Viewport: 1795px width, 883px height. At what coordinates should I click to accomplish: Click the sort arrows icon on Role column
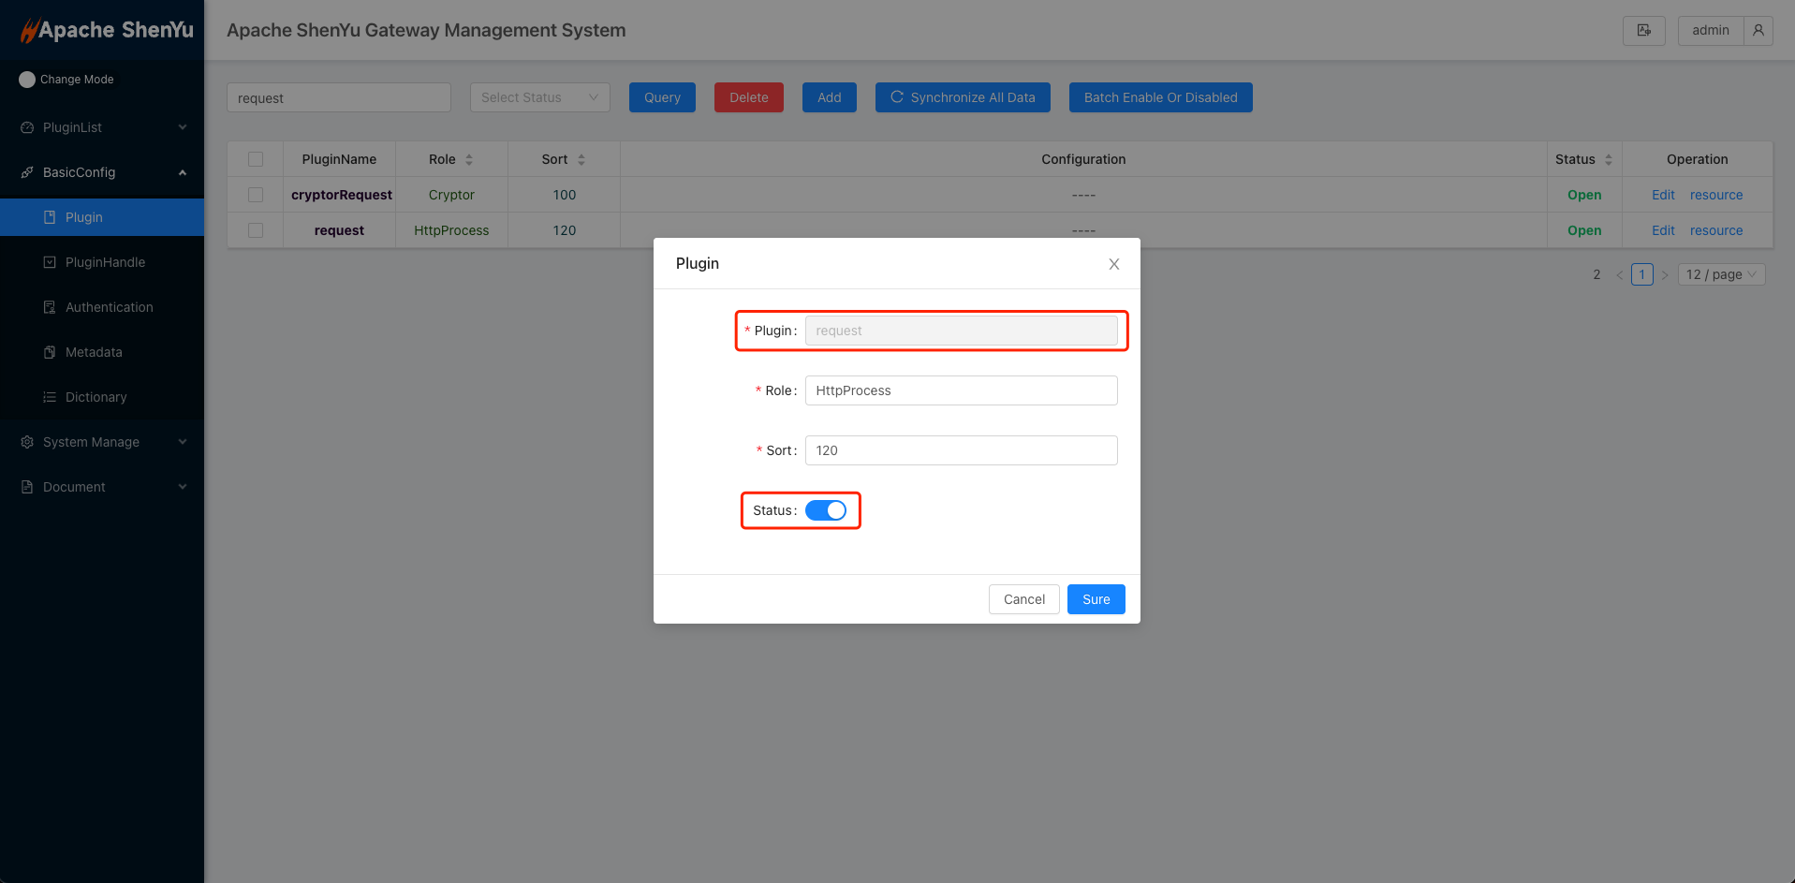click(x=469, y=160)
